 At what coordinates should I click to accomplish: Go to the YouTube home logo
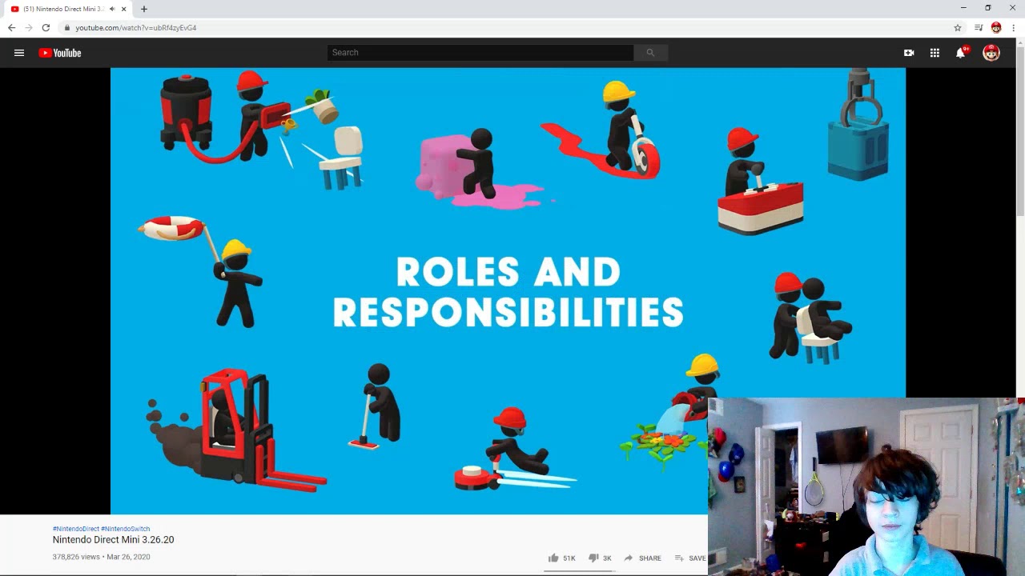[60, 53]
